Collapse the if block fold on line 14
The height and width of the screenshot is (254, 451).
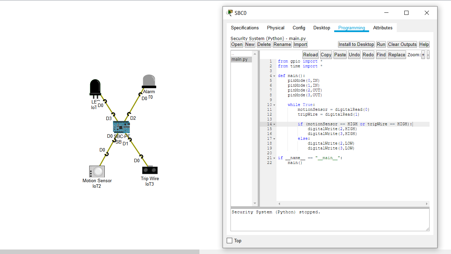(274, 124)
